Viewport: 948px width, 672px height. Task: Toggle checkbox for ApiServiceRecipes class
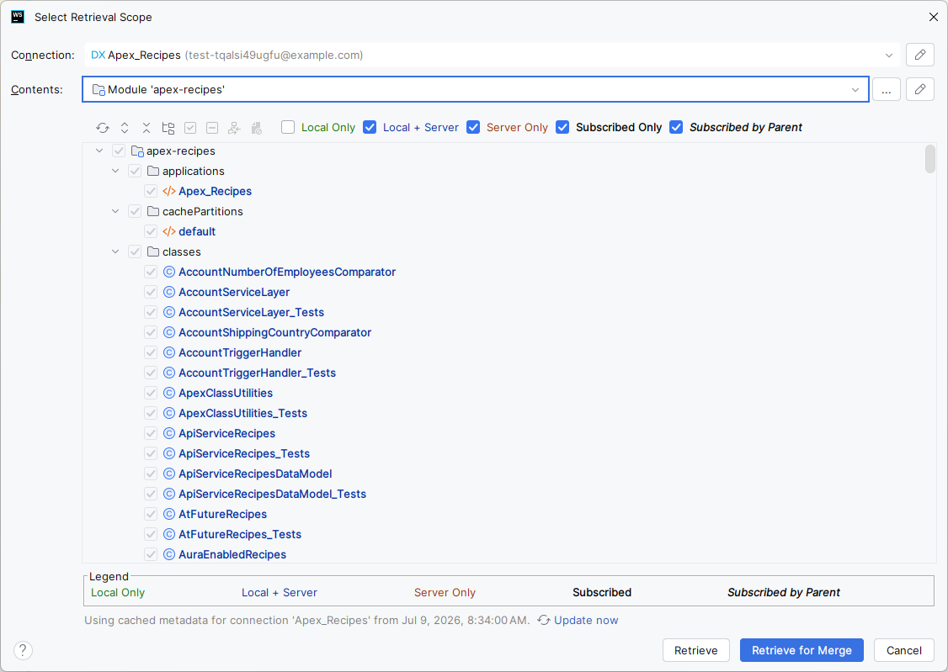151,433
